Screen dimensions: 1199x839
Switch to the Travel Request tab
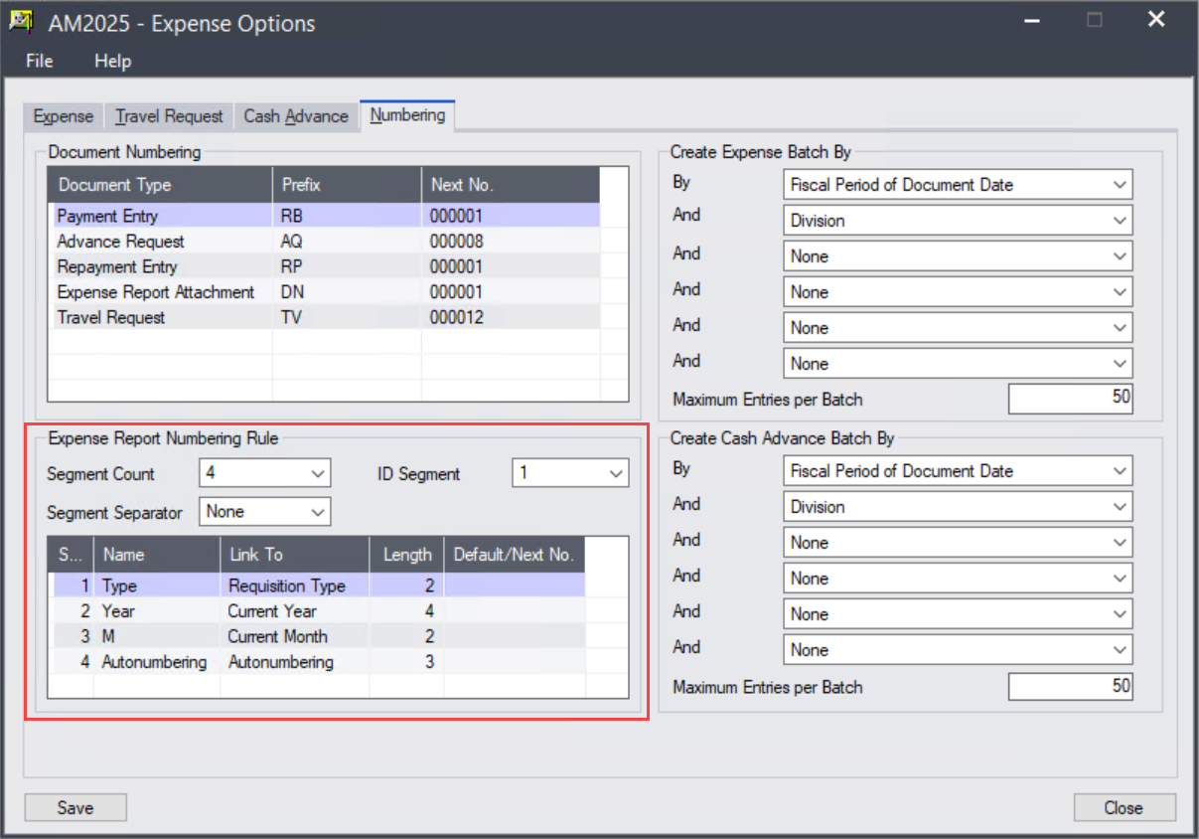point(169,116)
